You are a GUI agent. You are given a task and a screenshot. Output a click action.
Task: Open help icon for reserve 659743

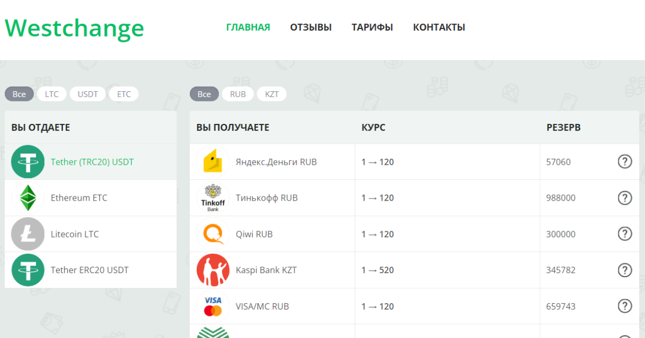coord(625,306)
